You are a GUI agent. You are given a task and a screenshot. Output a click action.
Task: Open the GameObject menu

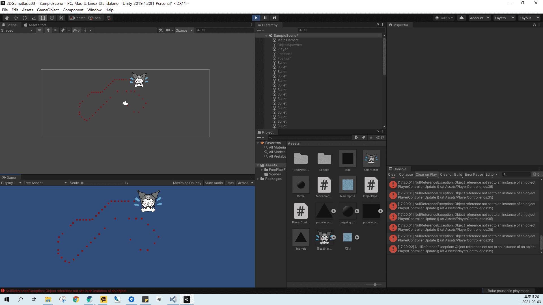coord(48,10)
